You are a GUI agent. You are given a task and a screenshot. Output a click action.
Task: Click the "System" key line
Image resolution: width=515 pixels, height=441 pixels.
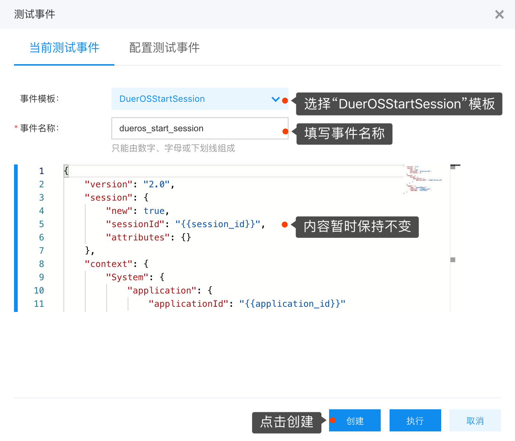tap(135, 277)
